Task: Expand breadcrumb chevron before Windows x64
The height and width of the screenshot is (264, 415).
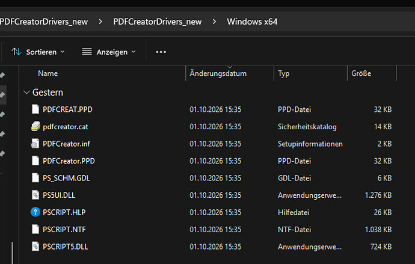Action: (x=214, y=22)
